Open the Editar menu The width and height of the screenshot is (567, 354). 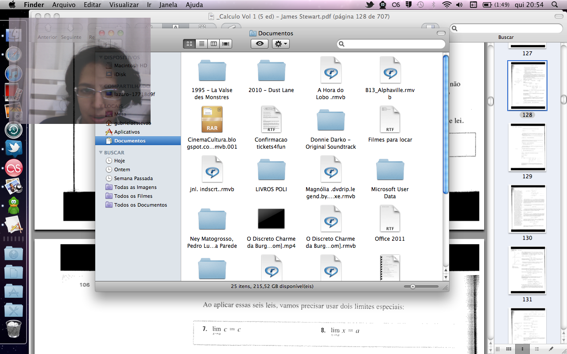[x=93, y=5]
